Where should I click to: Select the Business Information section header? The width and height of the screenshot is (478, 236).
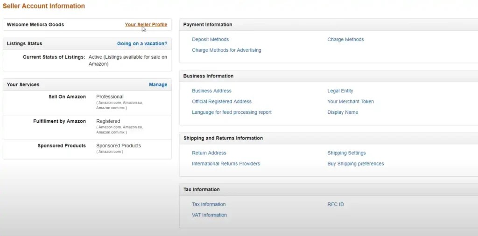pyautogui.click(x=209, y=76)
